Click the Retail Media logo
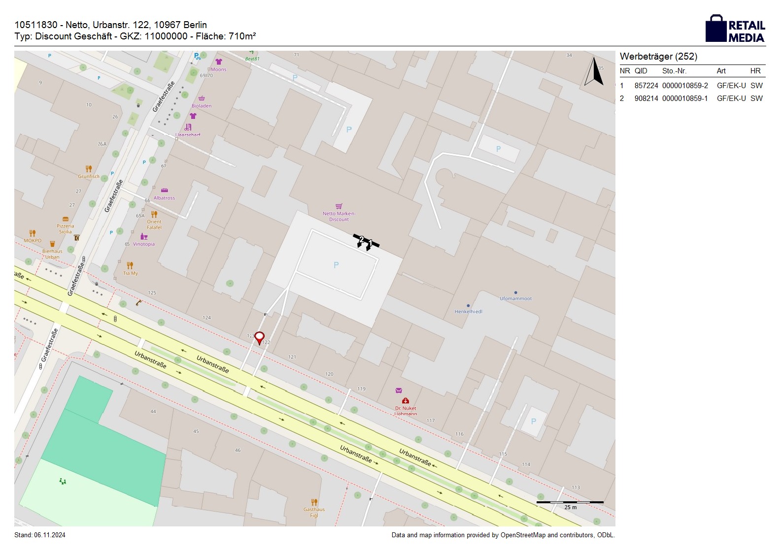 click(x=735, y=29)
